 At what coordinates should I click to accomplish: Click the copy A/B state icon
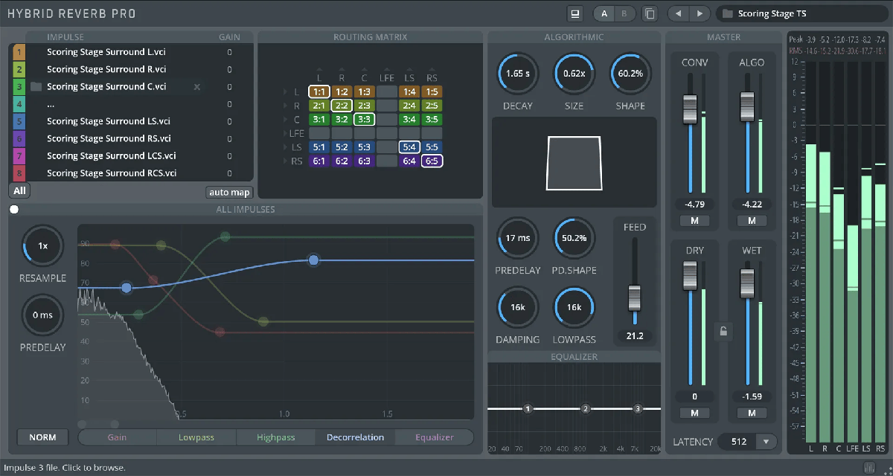pos(650,13)
